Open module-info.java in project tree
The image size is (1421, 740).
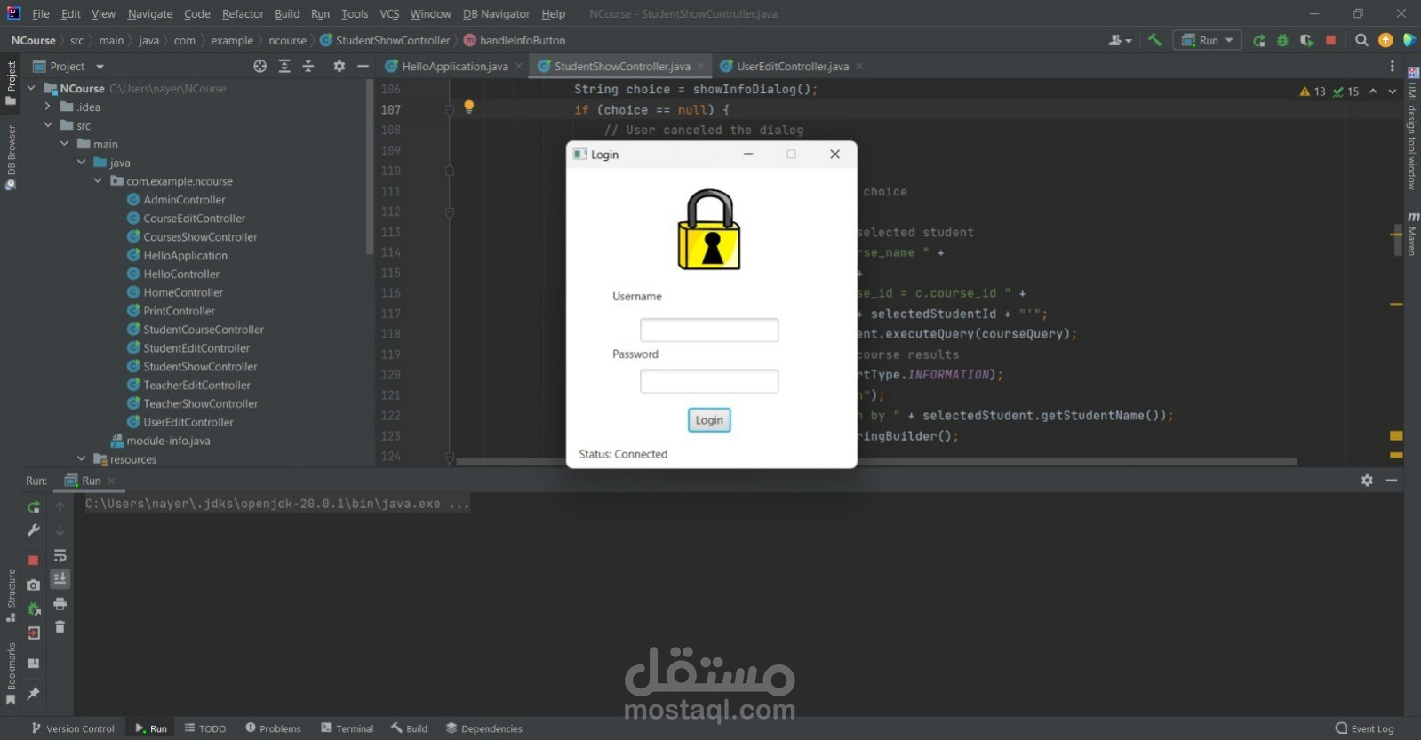coord(160,441)
